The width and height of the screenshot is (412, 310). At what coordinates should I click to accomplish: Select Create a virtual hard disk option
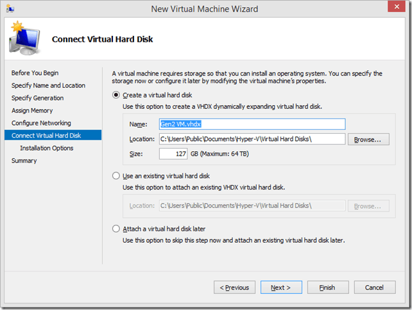click(116, 95)
